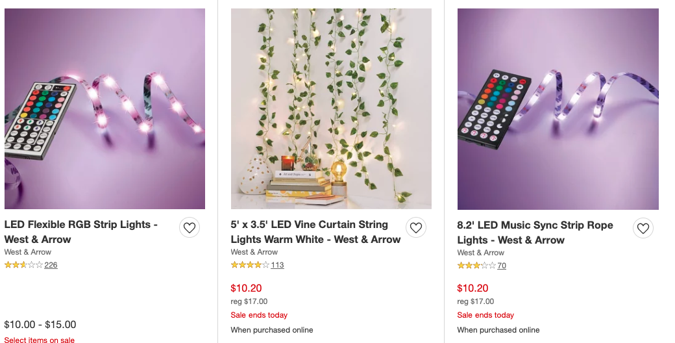Click star rating of RGB Strip Lights
675x343 pixels.
click(x=23, y=265)
